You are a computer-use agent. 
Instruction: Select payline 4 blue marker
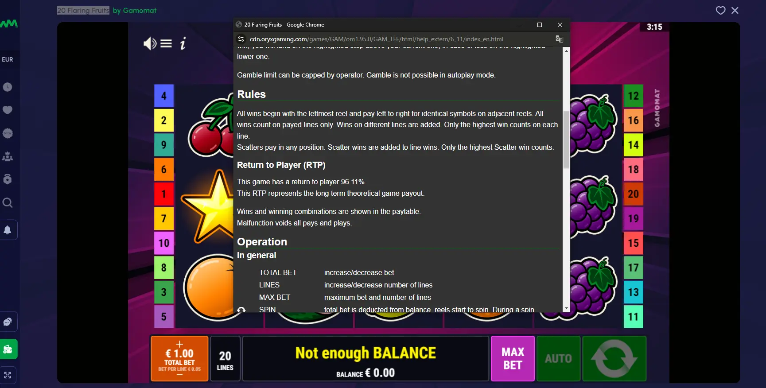pyautogui.click(x=164, y=96)
